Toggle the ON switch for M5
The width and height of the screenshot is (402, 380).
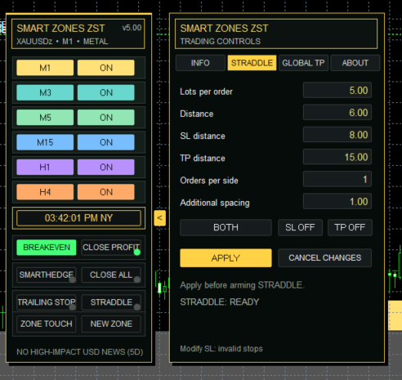coord(106,118)
